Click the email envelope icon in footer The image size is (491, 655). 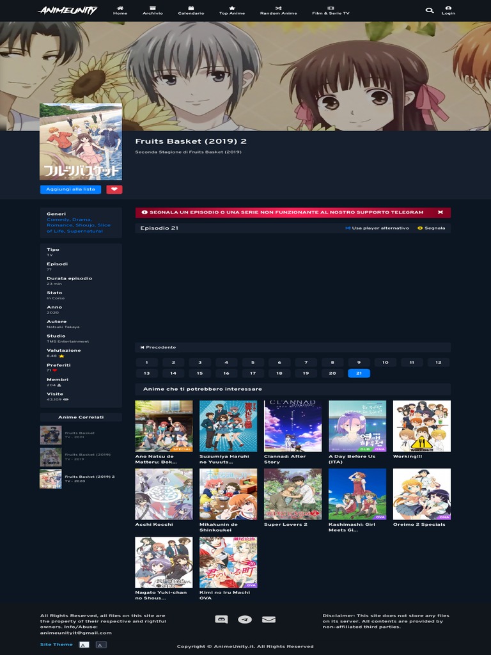(269, 619)
